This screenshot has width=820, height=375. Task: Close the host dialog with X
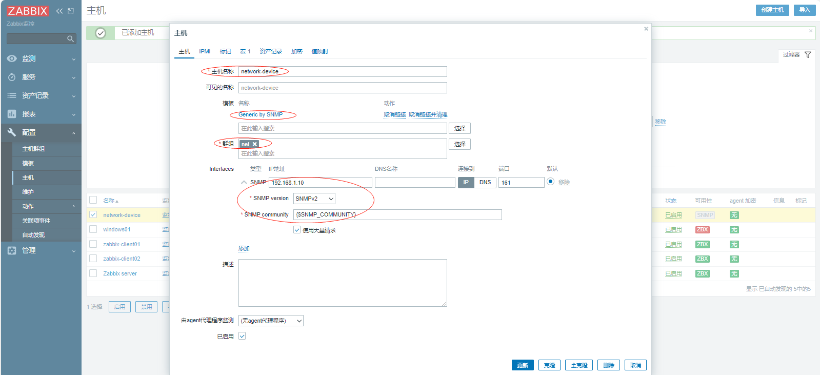[x=646, y=29]
